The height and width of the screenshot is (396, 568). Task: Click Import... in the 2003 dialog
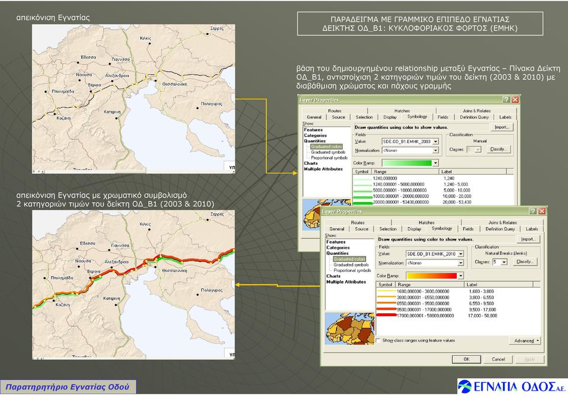click(x=502, y=127)
